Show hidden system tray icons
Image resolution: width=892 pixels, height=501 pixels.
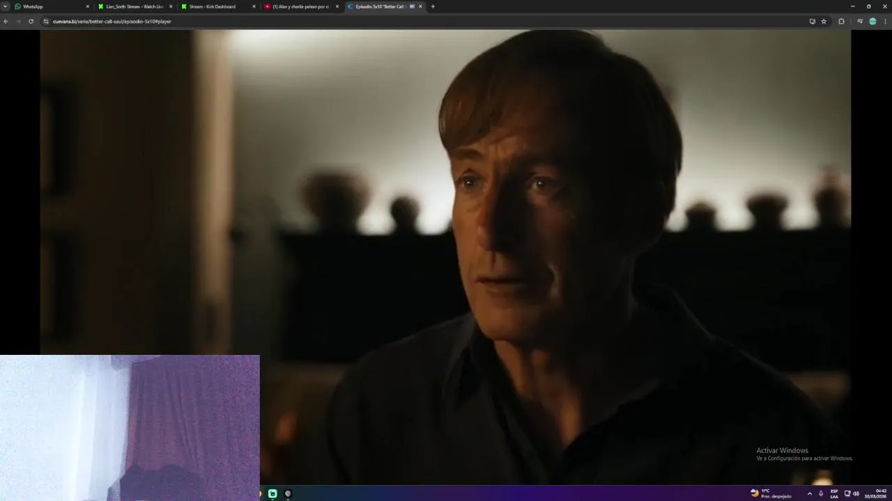point(809,493)
